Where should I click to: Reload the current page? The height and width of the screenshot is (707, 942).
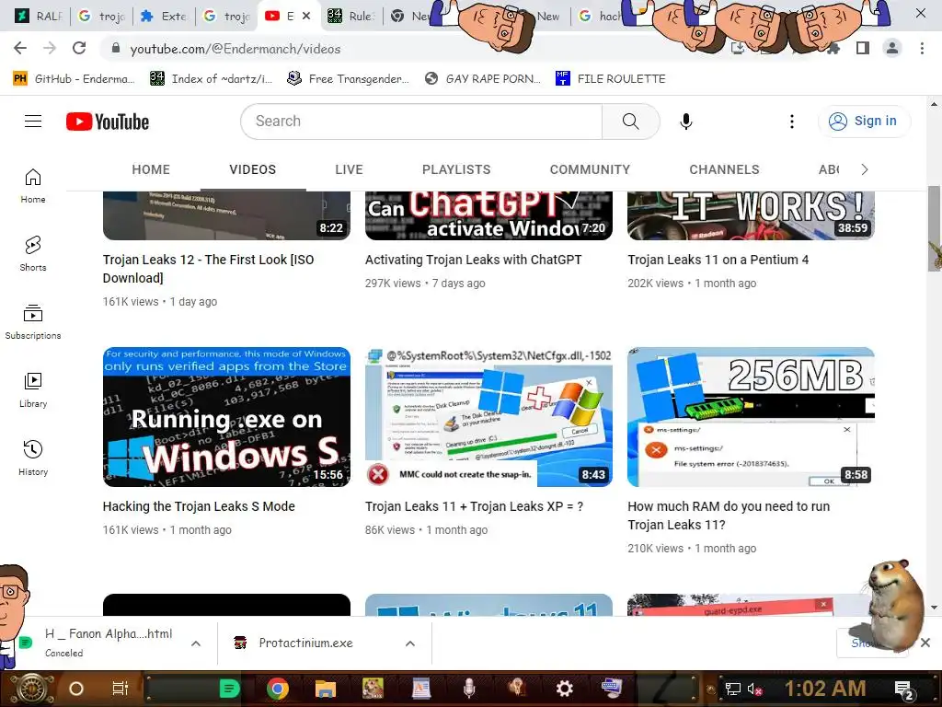(79, 48)
